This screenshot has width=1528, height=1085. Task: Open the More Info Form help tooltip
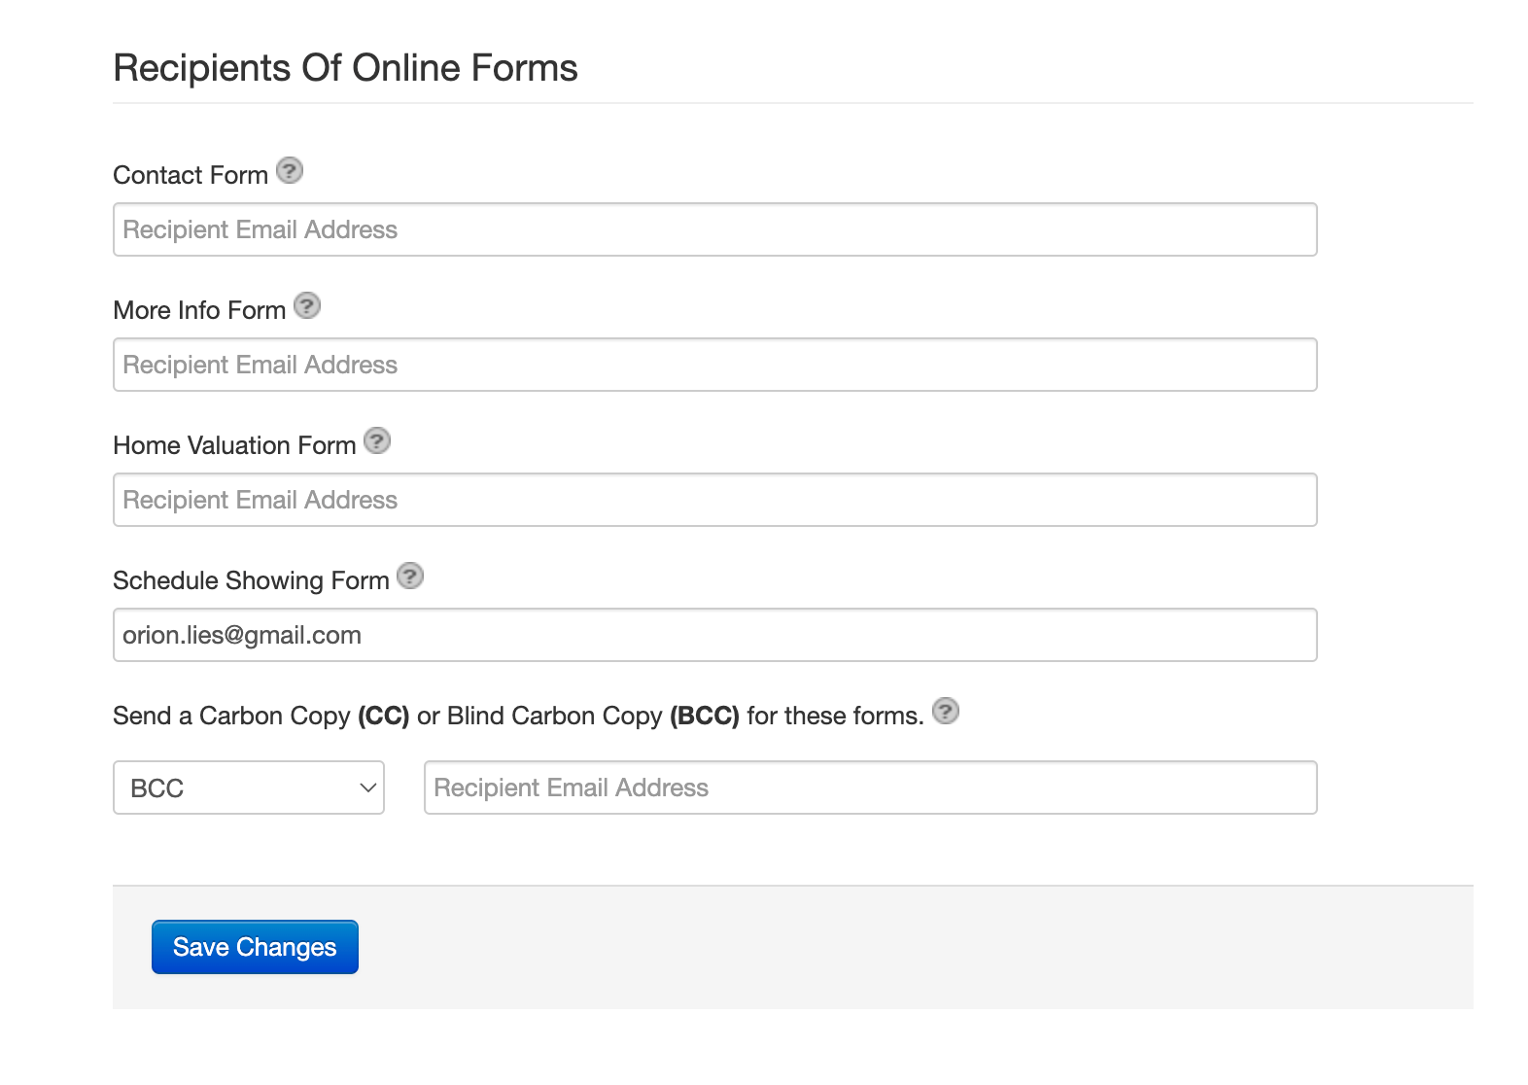307,306
